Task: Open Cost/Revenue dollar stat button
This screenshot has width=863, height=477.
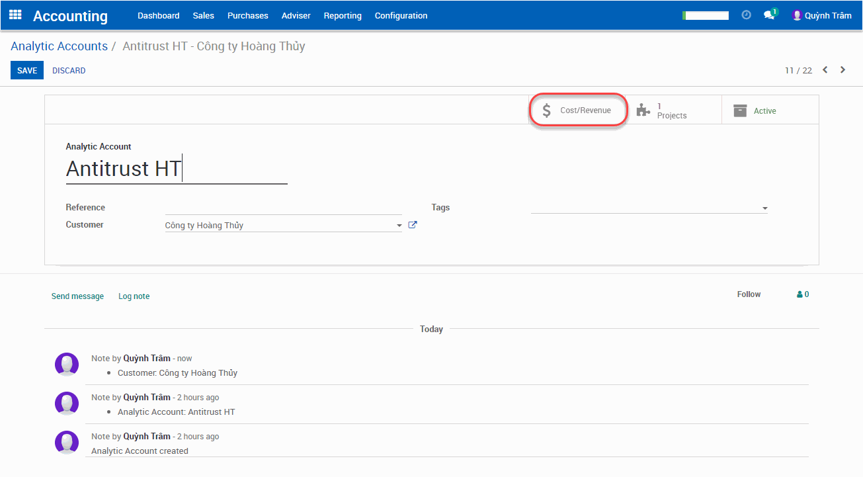Action: [x=578, y=110]
